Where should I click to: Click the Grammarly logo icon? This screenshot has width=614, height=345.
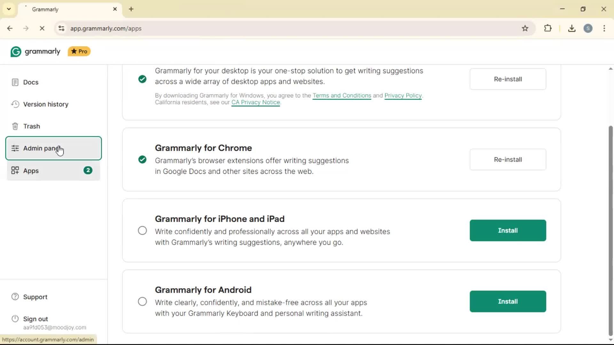click(16, 51)
